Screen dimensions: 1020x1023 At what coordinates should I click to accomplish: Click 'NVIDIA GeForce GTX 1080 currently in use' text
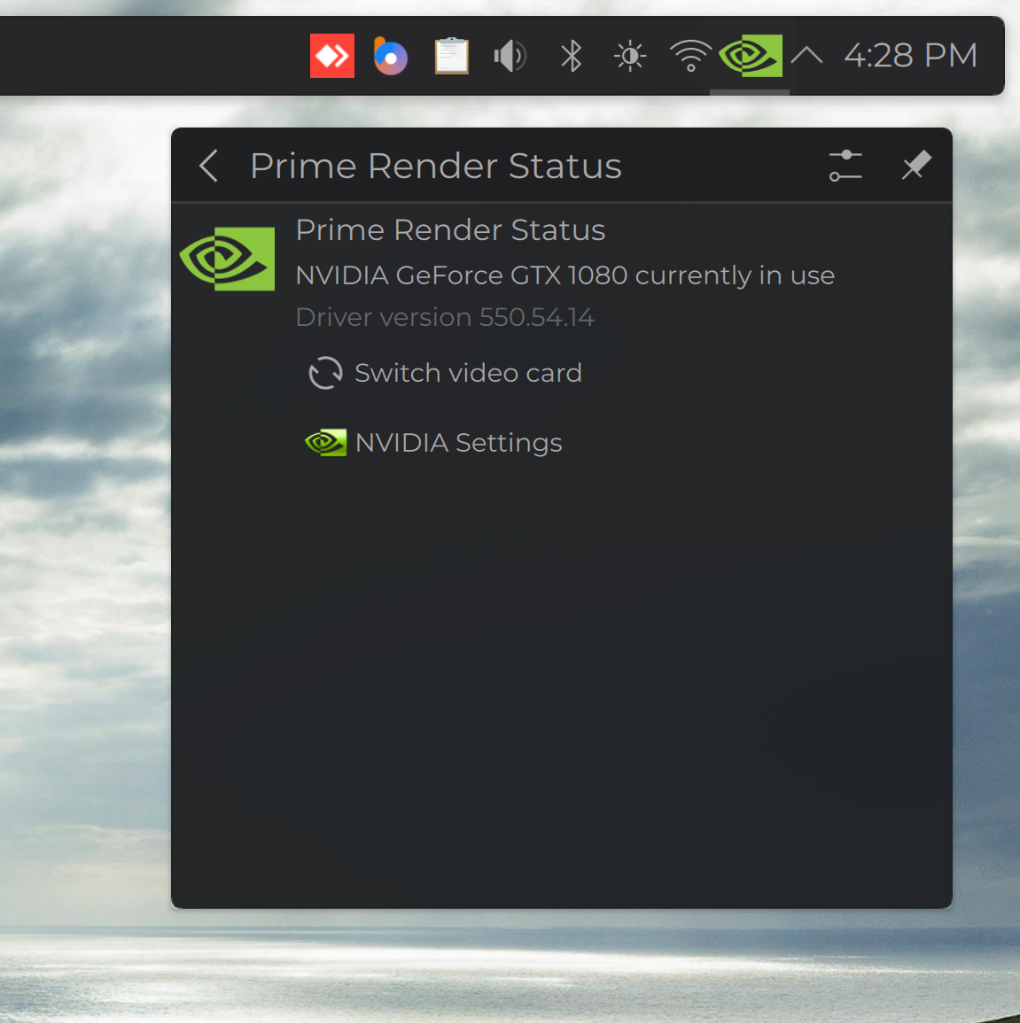565,275
